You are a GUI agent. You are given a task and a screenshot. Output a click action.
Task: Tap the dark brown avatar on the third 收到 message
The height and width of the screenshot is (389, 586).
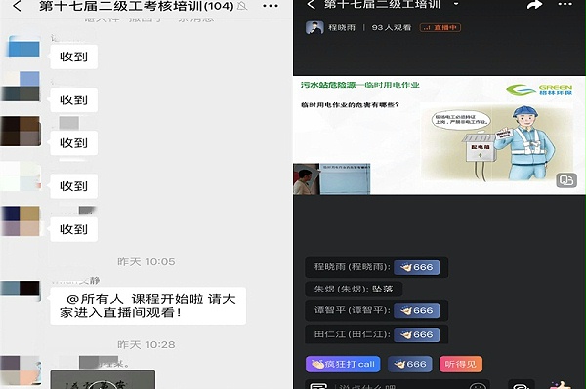point(21,131)
